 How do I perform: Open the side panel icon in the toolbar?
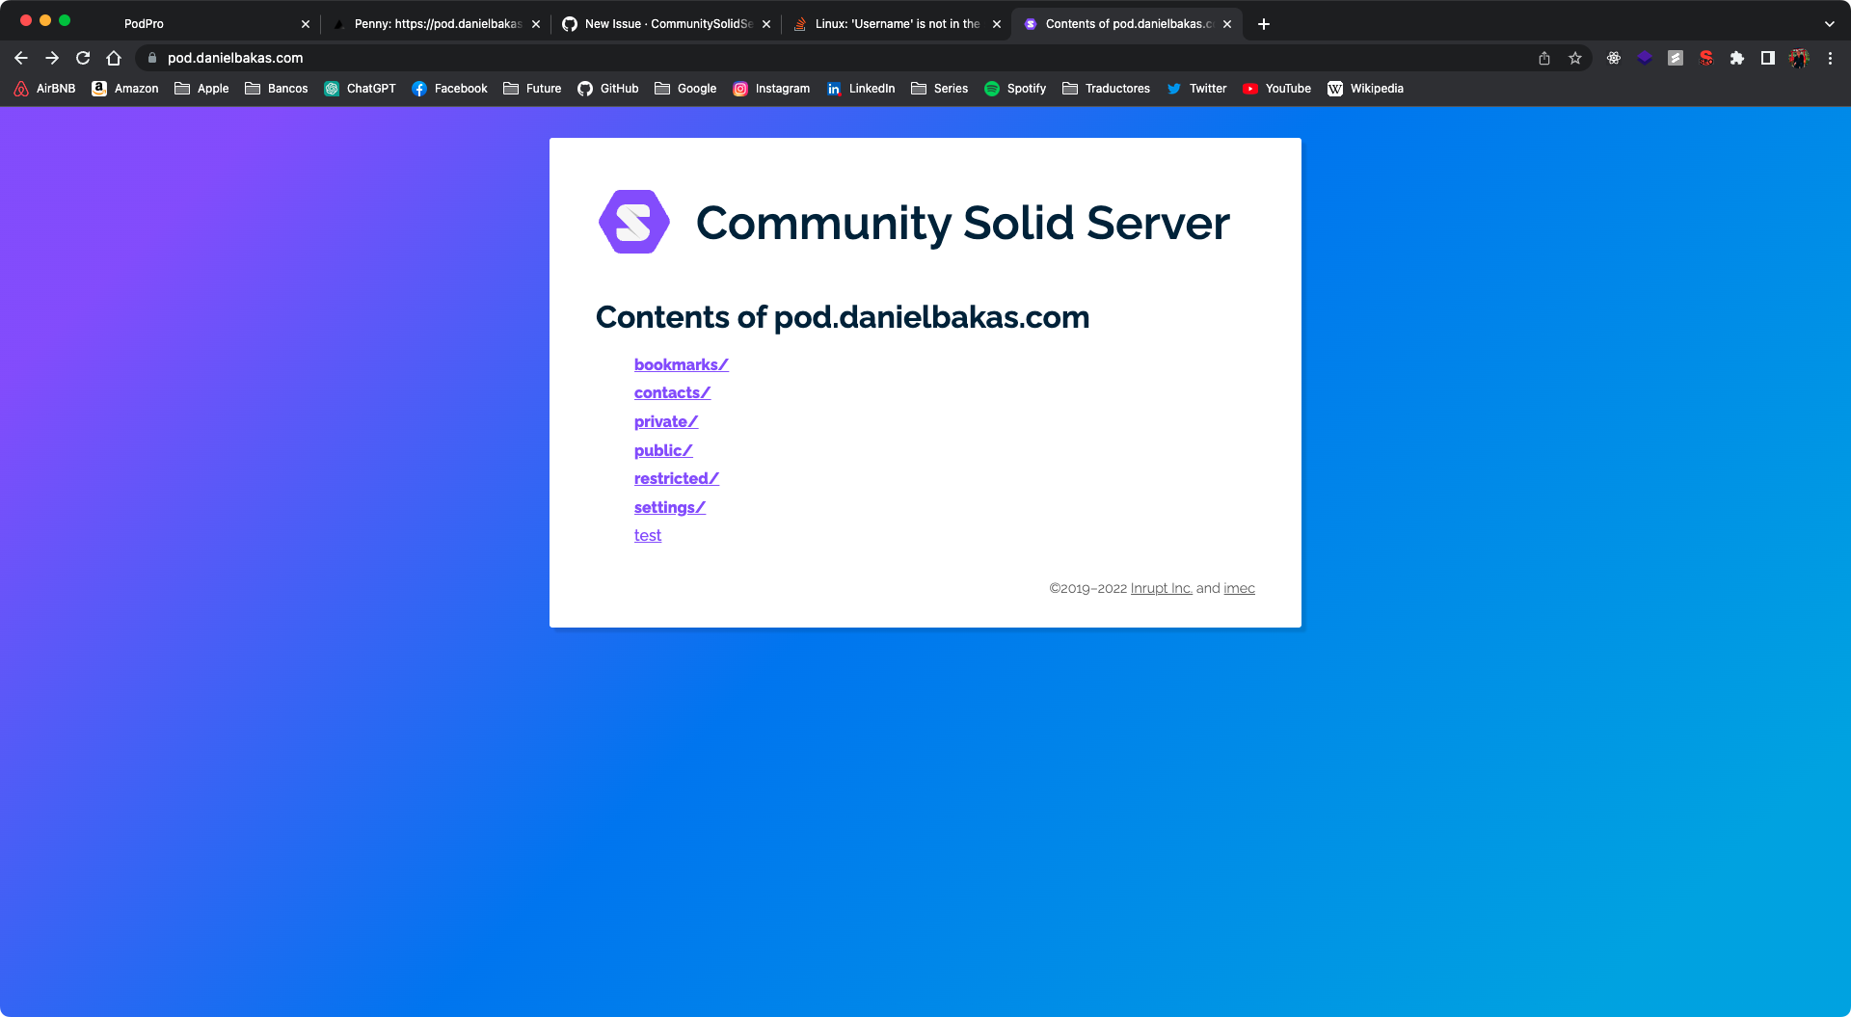pyautogui.click(x=1768, y=58)
